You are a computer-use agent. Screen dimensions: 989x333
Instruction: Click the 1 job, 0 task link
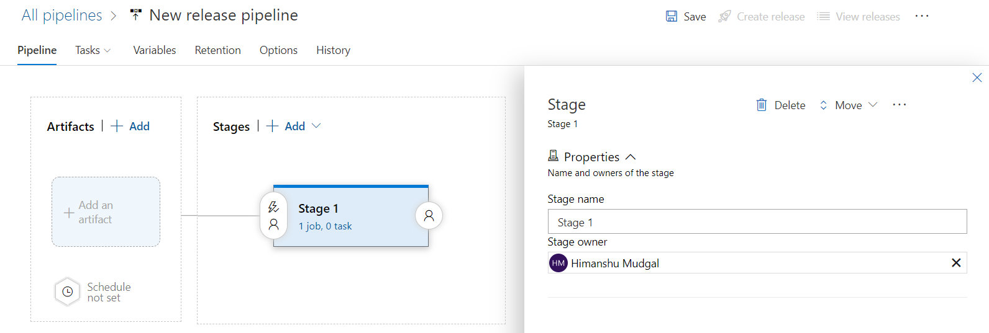[x=325, y=226]
